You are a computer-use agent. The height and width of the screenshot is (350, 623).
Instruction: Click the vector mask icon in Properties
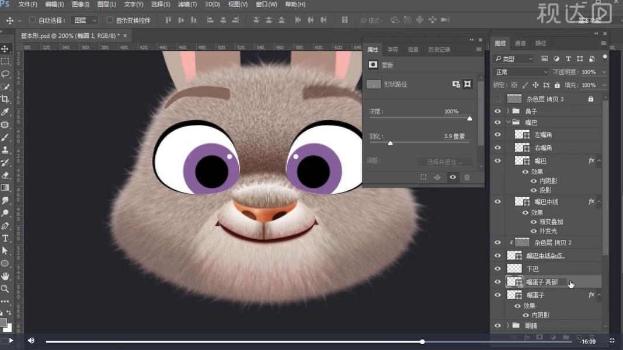point(468,84)
